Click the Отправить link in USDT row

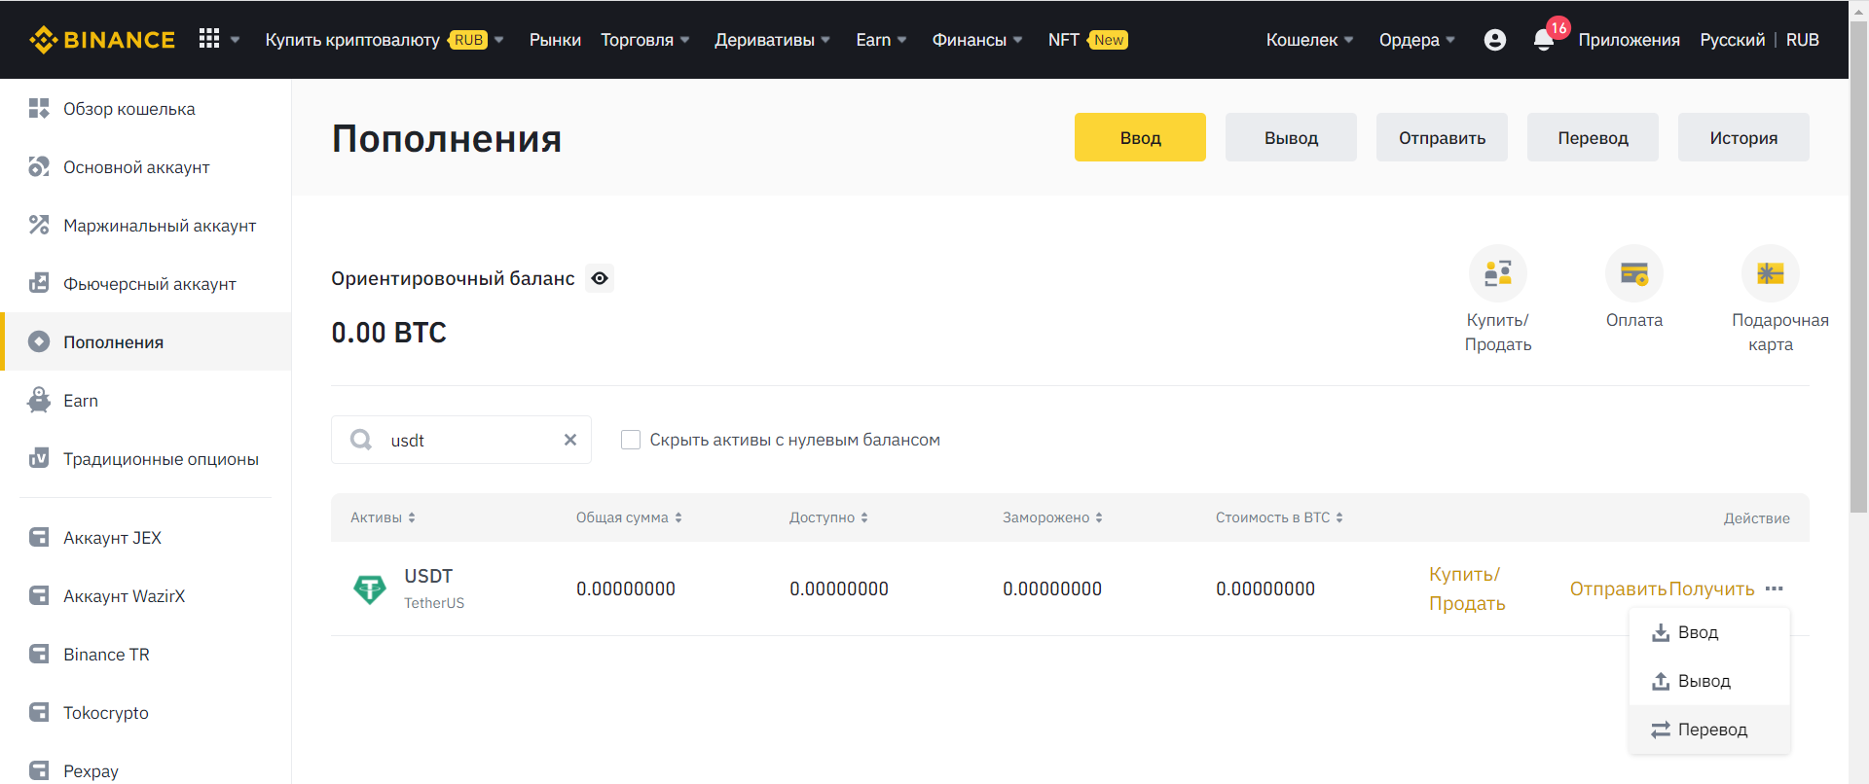[x=1619, y=588]
